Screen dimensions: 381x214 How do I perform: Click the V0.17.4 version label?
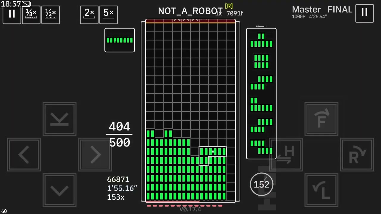tap(190, 209)
